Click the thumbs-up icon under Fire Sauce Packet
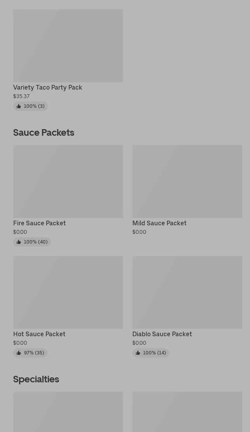Screen dimensions: 250x432 click(x=19, y=242)
